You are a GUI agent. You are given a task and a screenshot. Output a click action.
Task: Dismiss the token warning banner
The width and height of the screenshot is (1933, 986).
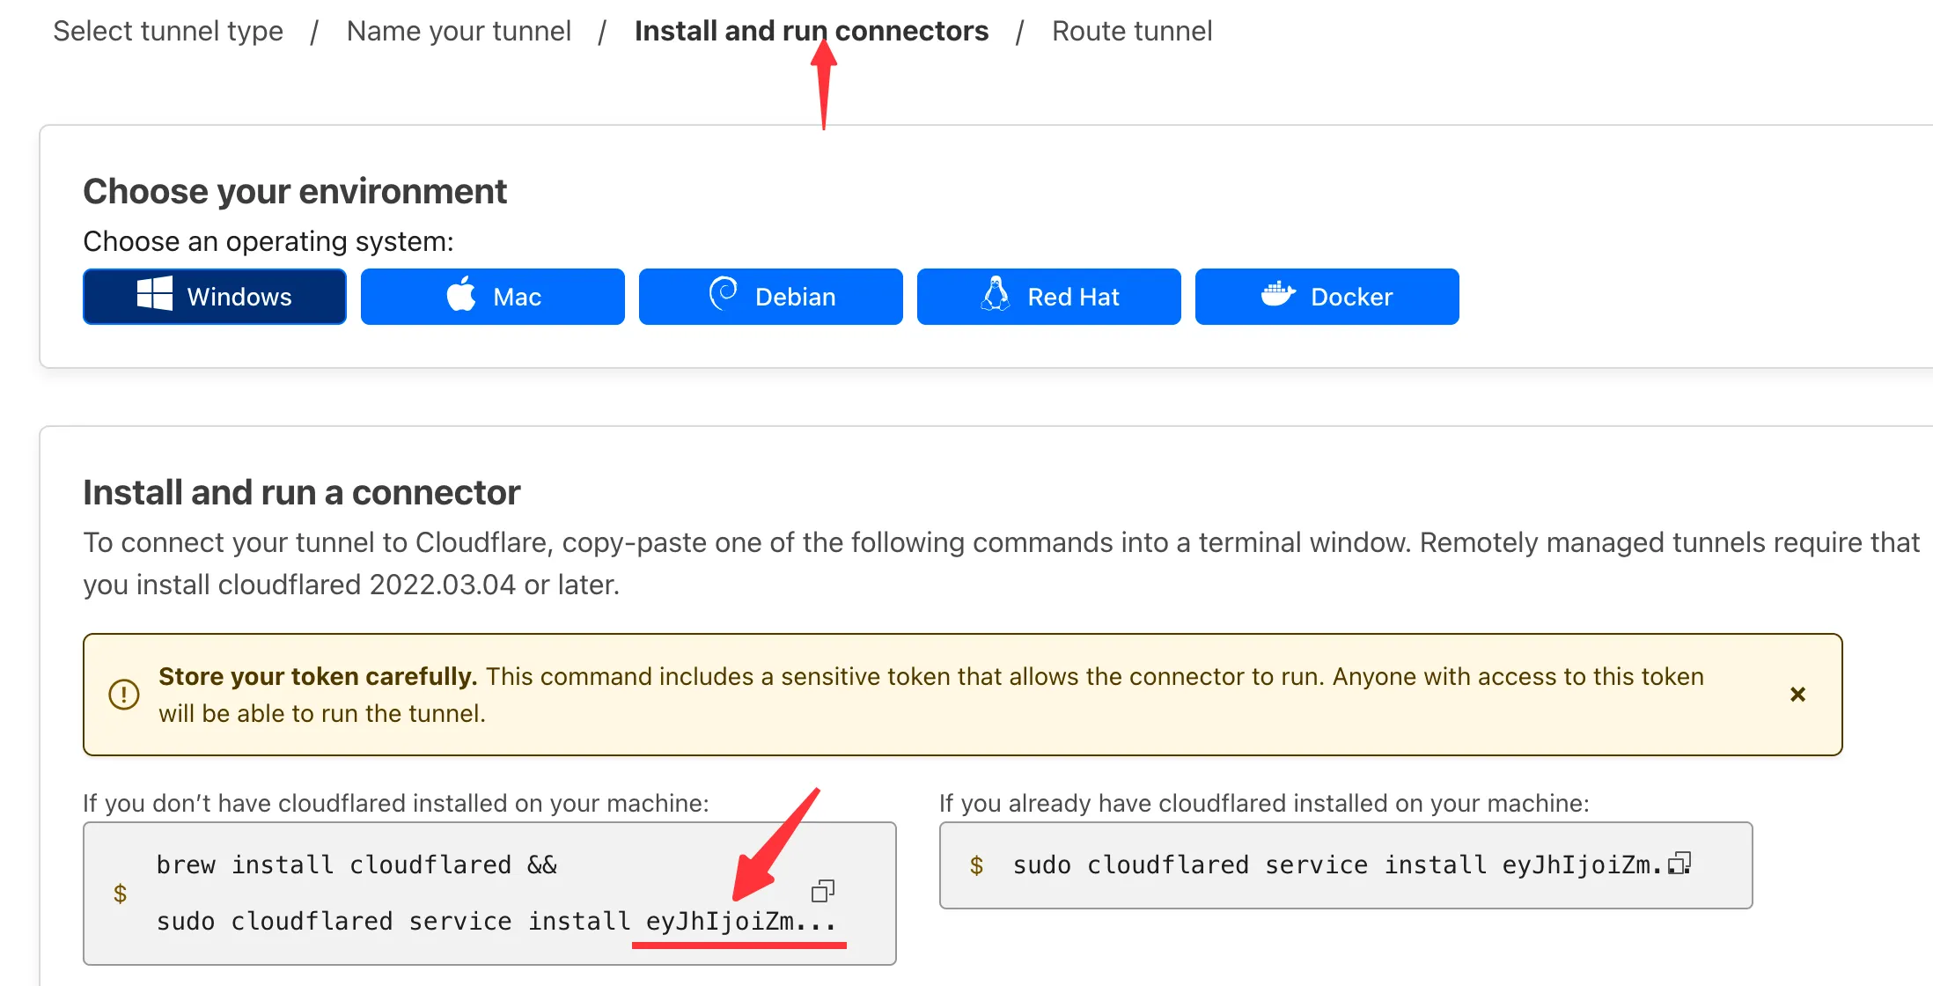coord(1797,695)
